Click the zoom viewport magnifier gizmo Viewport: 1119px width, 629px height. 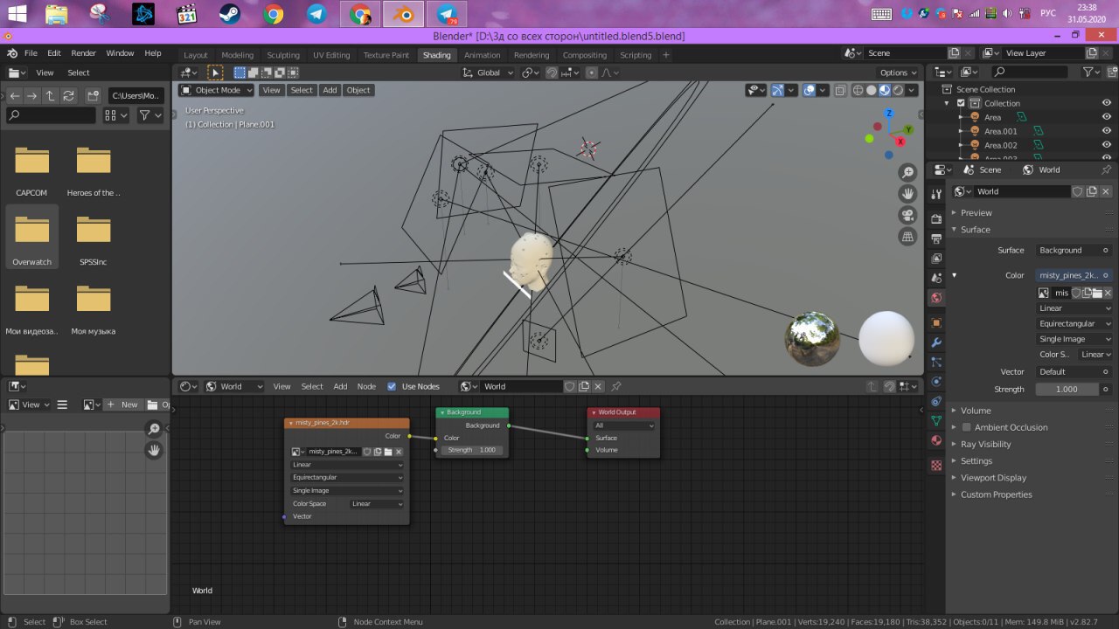coord(907,172)
